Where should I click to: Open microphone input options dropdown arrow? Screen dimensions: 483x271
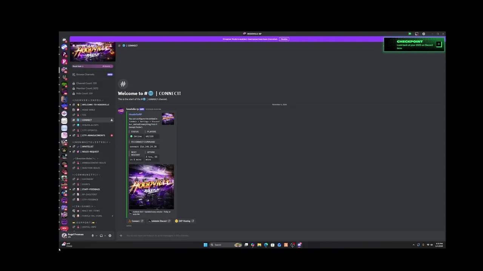96,236
